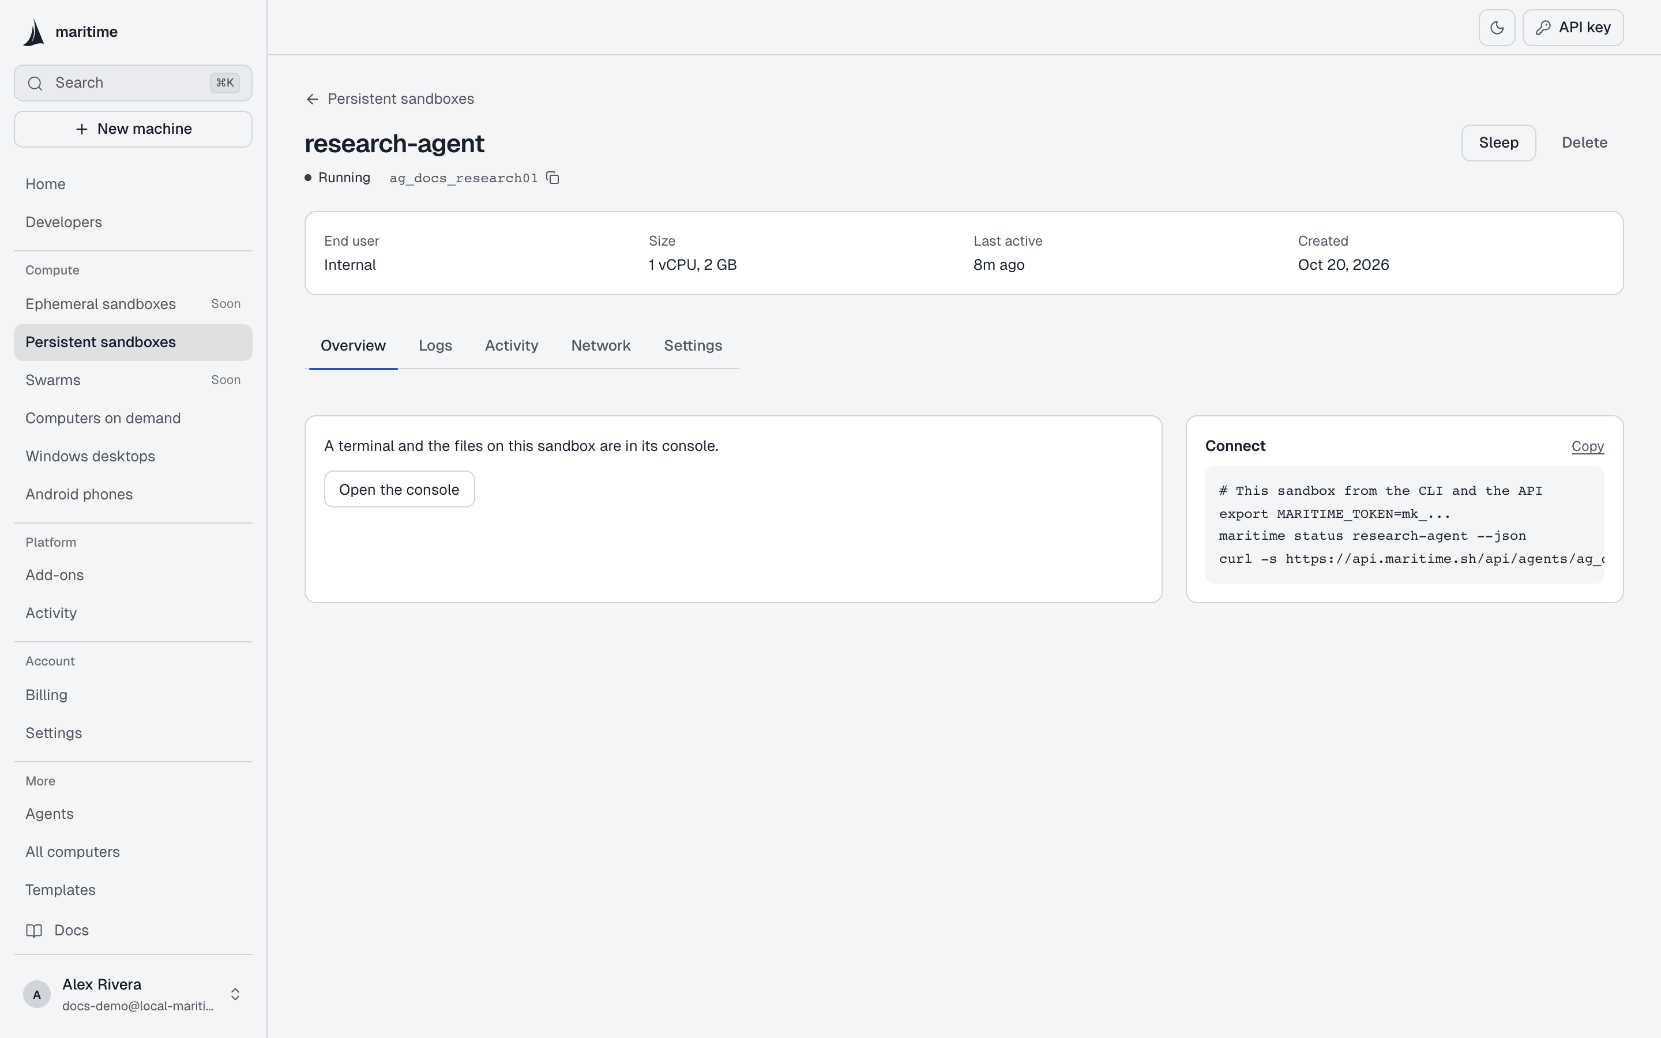Go back via the arrow next to Persistent sandboxes
The width and height of the screenshot is (1661, 1038).
(x=312, y=99)
